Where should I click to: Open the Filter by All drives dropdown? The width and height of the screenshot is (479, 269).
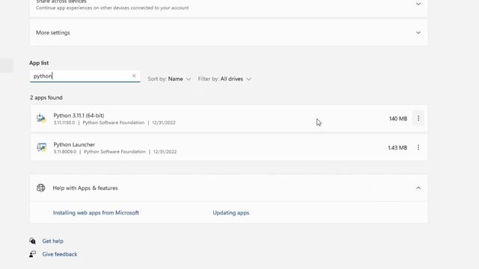pyautogui.click(x=225, y=79)
